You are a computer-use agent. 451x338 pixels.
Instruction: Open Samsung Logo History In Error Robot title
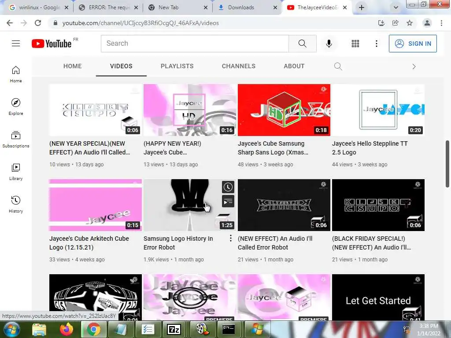pyautogui.click(x=178, y=243)
